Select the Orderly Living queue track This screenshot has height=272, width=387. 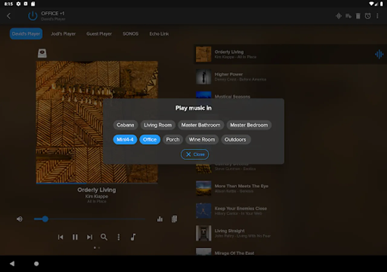pos(290,54)
